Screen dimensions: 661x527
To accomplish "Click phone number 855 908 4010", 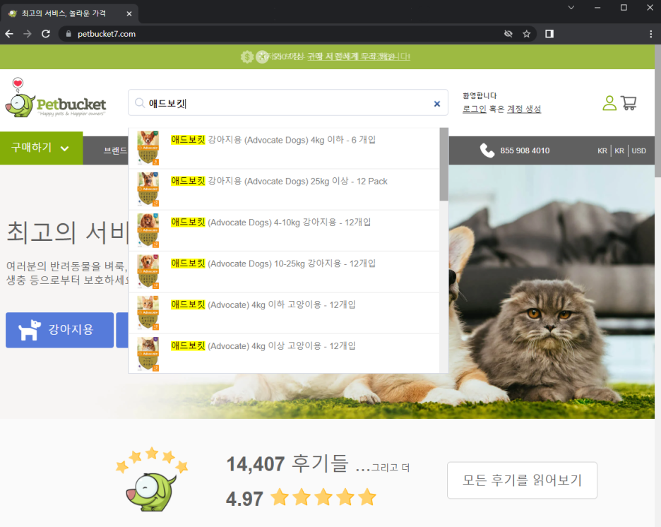I will coord(525,150).
